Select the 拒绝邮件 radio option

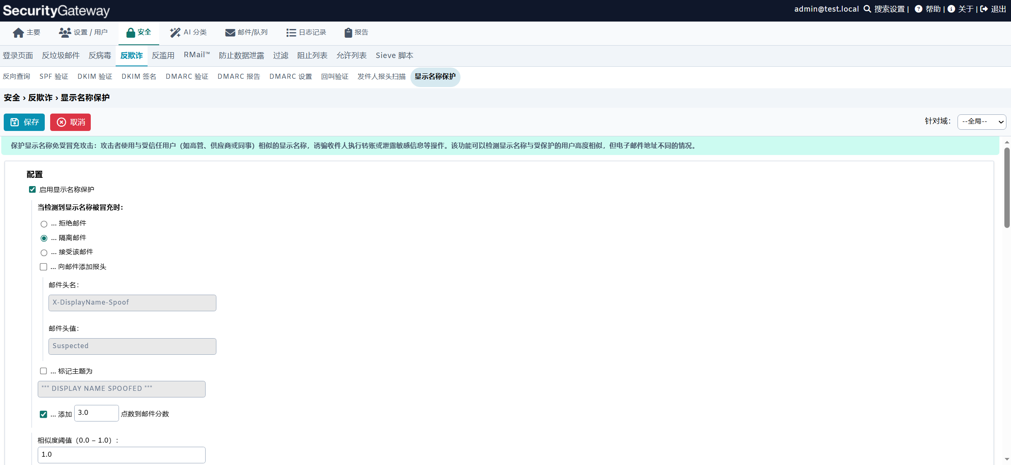pos(44,224)
